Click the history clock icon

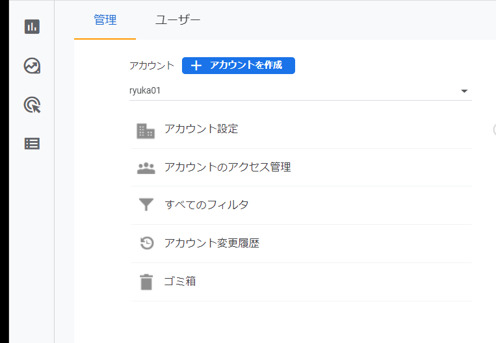point(147,243)
